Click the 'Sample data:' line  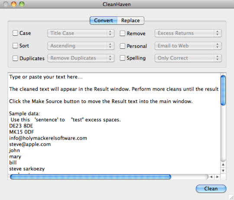tap(25, 113)
